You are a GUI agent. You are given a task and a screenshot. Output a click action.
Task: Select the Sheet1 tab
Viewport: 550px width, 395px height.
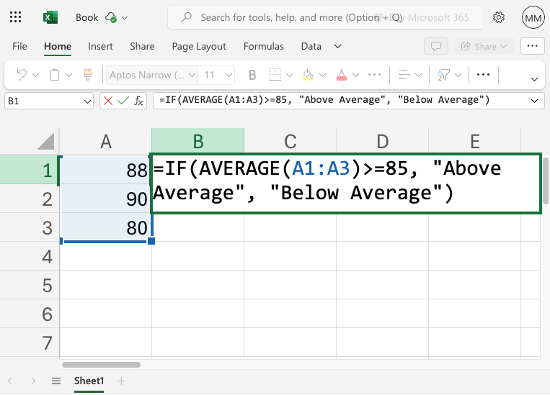tap(89, 381)
